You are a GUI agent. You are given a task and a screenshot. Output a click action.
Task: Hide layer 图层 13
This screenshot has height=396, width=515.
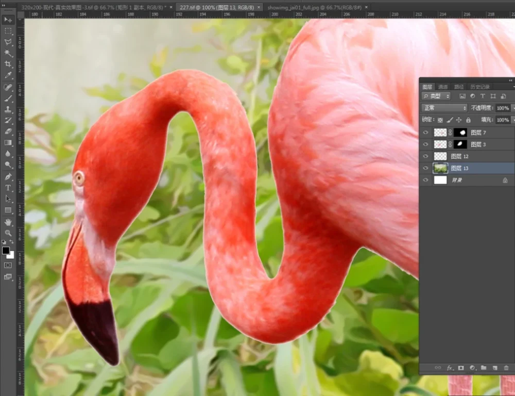tap(426, 168)
